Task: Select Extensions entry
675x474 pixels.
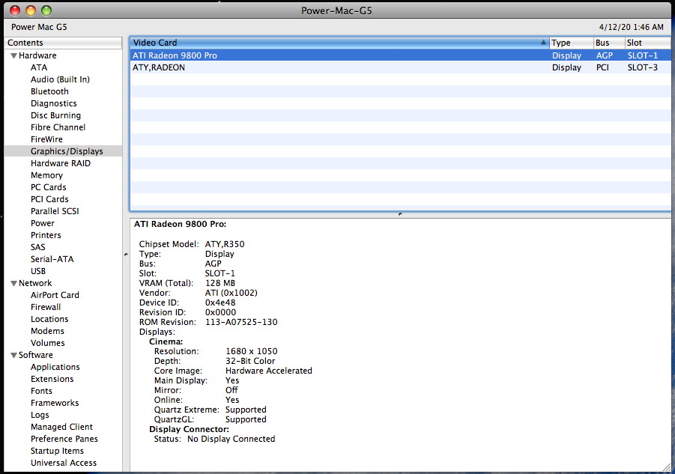Action: click(x=52, y=379)
